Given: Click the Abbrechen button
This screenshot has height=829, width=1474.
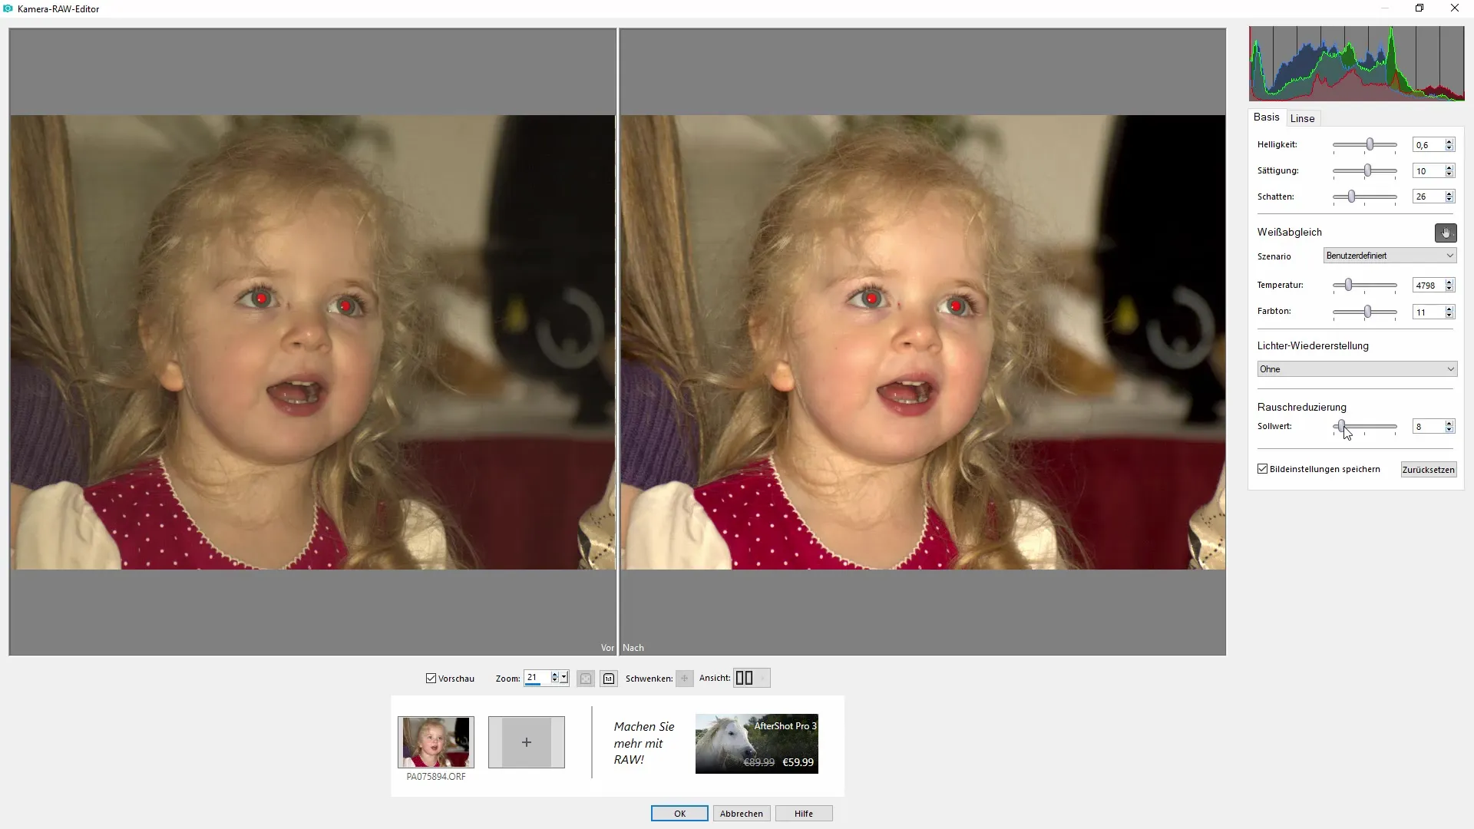Looking at the screenshot, I should 742,814.
